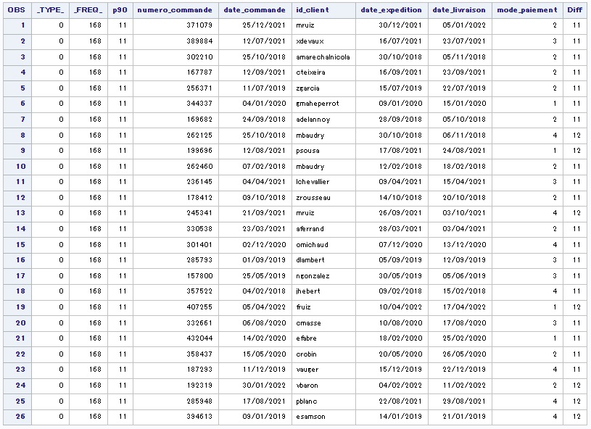
Task: Click the p90 column header
Action: coord(120,10)
